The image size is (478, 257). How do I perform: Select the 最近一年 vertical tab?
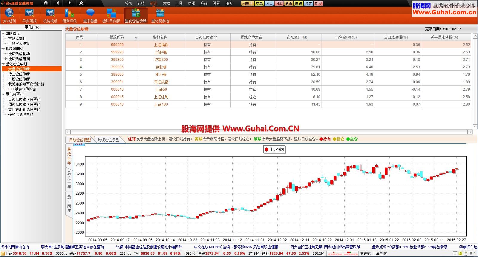pyautogui.click(x=69, y=180)
